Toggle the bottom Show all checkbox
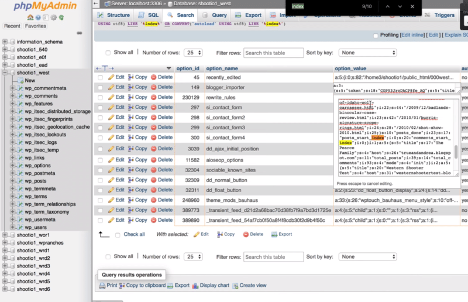468x302 pixels. click(x=108, y=257)
